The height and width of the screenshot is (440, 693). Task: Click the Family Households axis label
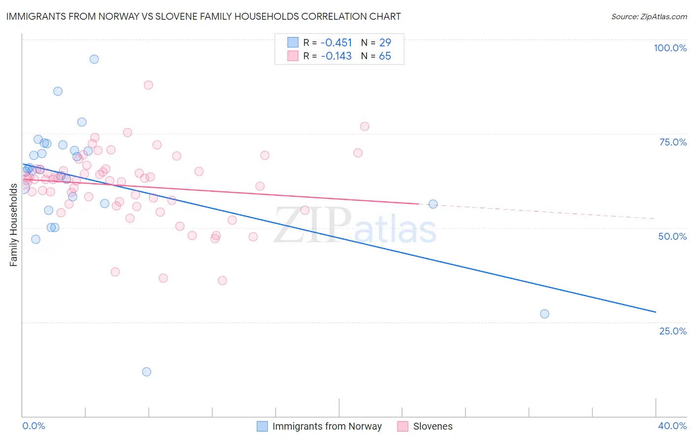[13, 225]
